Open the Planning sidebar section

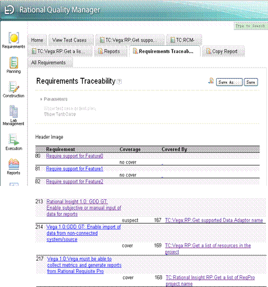coord(13,65)
